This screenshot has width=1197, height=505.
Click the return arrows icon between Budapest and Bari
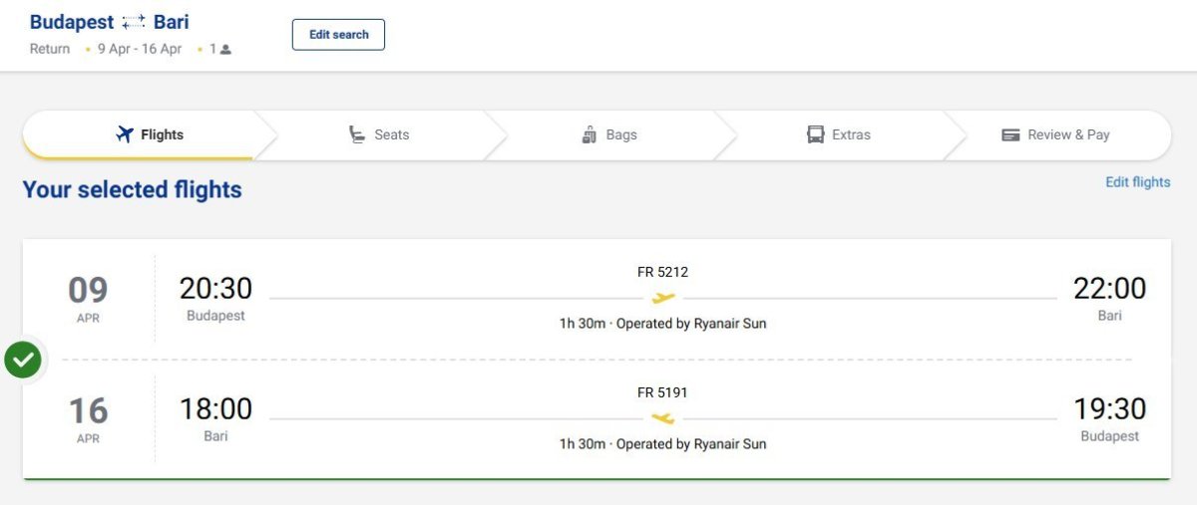point(134,22)
